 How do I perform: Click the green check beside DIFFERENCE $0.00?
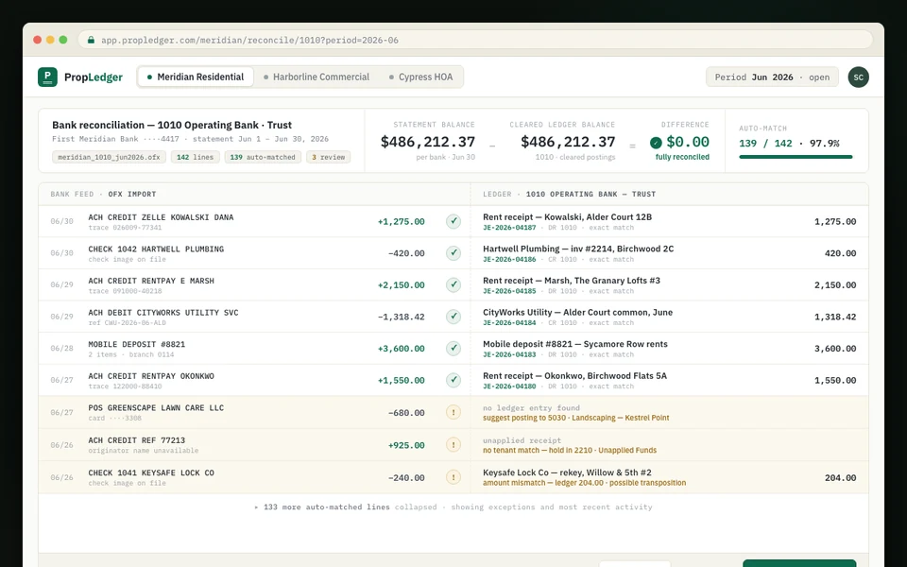tap(656, 143)
